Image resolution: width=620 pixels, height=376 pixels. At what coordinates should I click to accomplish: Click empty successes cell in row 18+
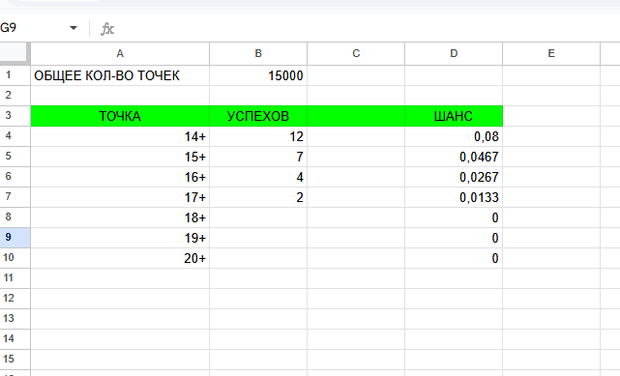coord(258,217)
